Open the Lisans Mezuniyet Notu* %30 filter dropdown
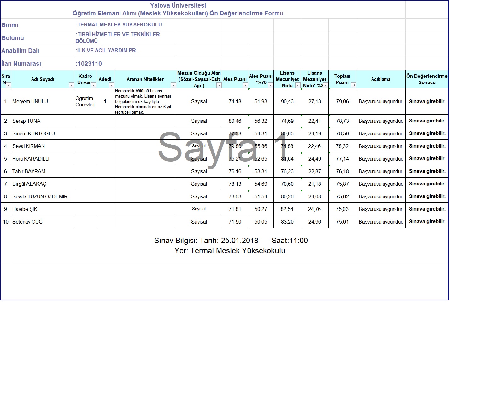481x403 pixels. [x=326, y=85]
